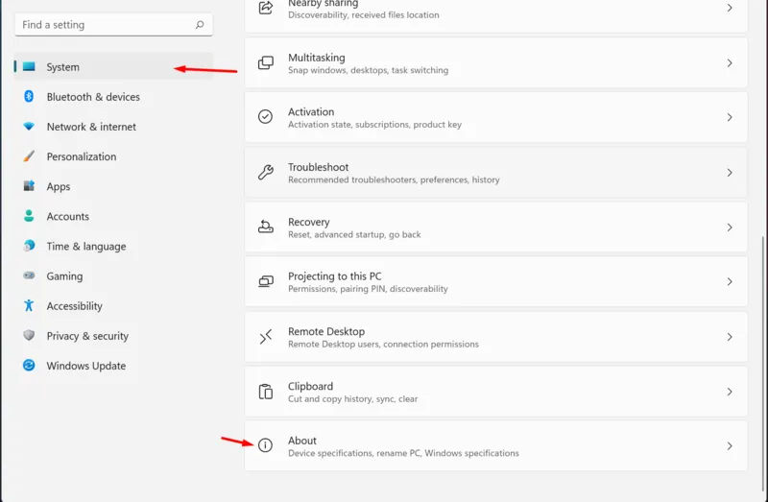This screenshot has width=768, height=502.
Task: Go to Bluetooth & devices settings
Action: click(x=113, y=97)
